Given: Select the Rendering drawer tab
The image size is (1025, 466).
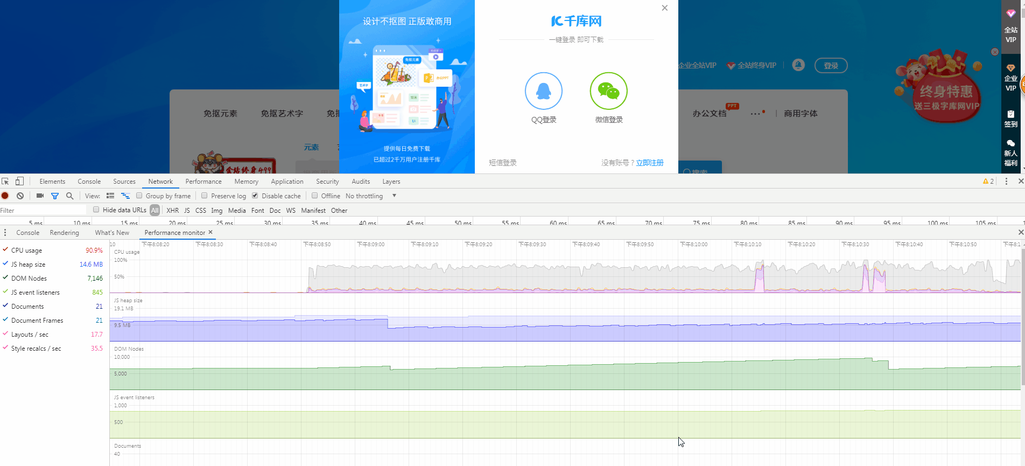Looking at the screenshot, I should pyautogui.click(x=65, y=233).
